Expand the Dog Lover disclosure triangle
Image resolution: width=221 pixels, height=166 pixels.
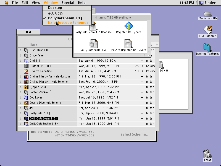(x=20, y=97)
